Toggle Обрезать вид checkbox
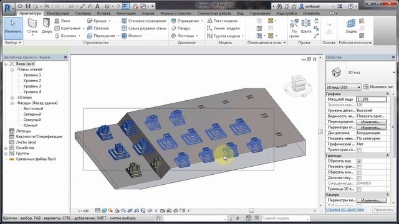The height and width of the screenshot is (224, 399). coord(359,161)
